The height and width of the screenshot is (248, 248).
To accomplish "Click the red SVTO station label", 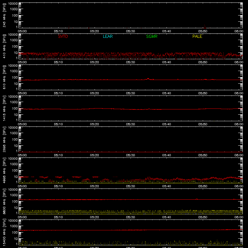I will click(63, 36).
